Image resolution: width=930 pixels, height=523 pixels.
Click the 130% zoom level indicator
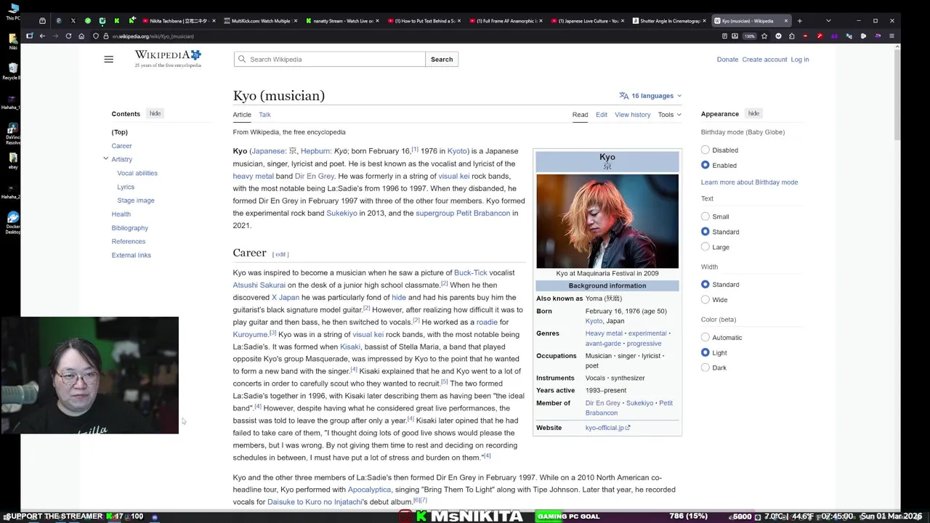749,36
